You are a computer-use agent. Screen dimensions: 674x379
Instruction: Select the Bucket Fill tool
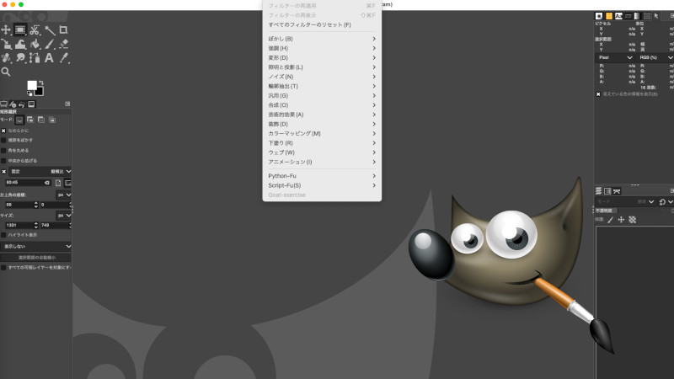(35, 44)
